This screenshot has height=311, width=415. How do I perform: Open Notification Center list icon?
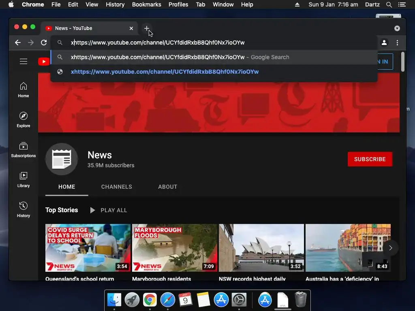click(x=402, y=4)
